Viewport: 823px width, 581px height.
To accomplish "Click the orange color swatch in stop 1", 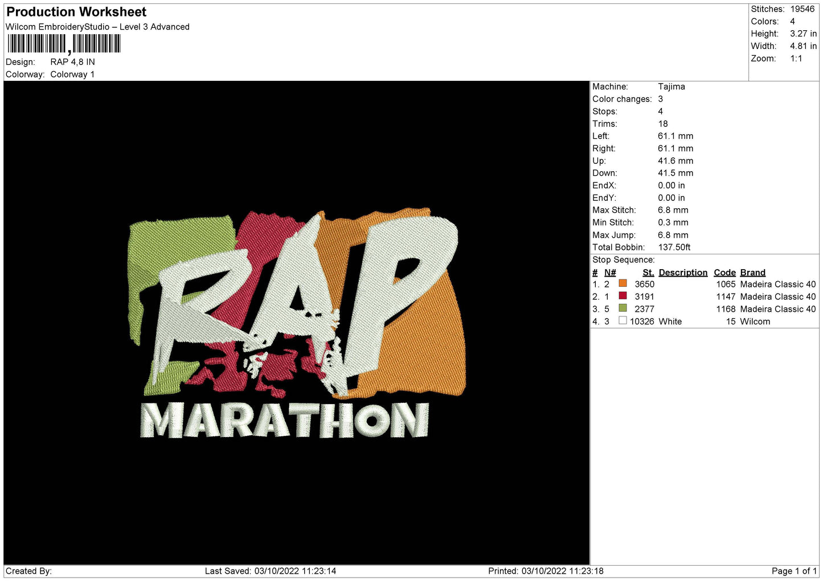I will click(x=623, y=283).
